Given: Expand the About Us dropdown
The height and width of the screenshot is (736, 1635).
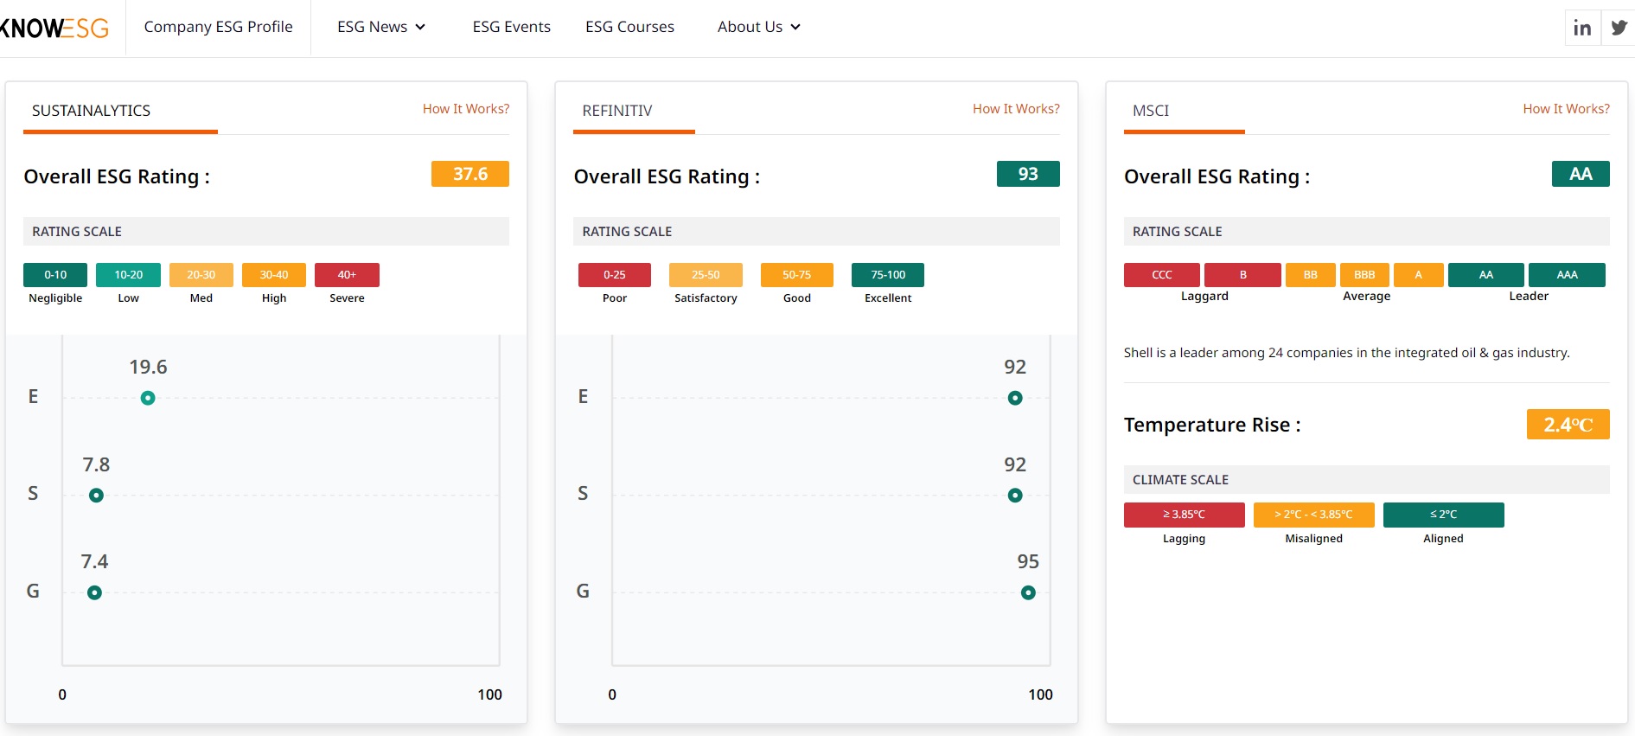Looking at the screenshot, I should tap(759, 27).
